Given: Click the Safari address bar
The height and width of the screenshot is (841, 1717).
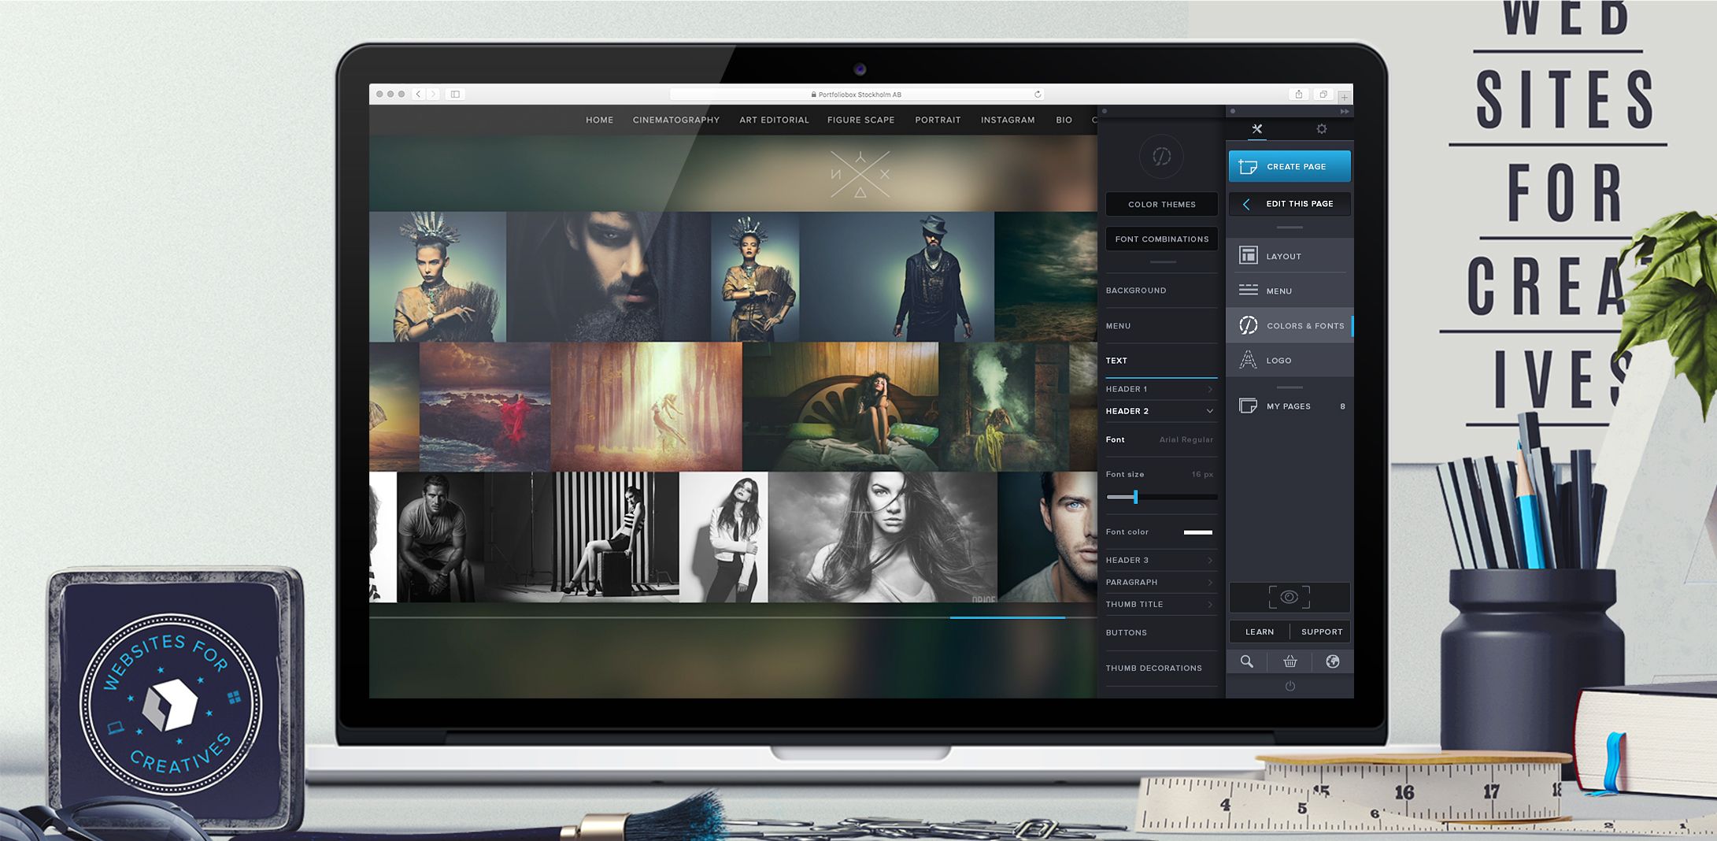Looking at the screenshot, I should (857, 94).
